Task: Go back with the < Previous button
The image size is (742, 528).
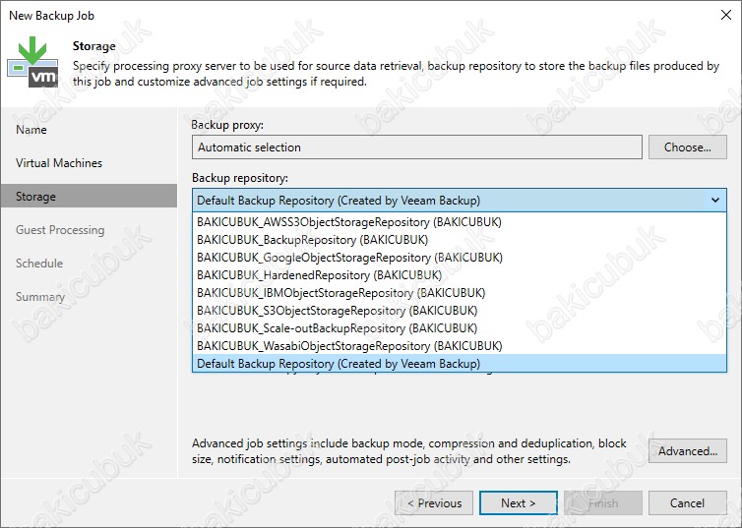Action: pos(434,503)
